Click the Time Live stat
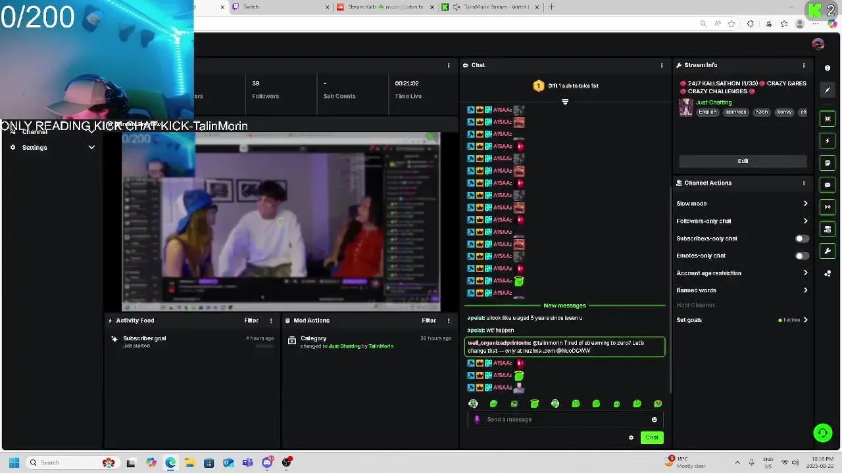The image size is (842, 473). coord(408,89)
